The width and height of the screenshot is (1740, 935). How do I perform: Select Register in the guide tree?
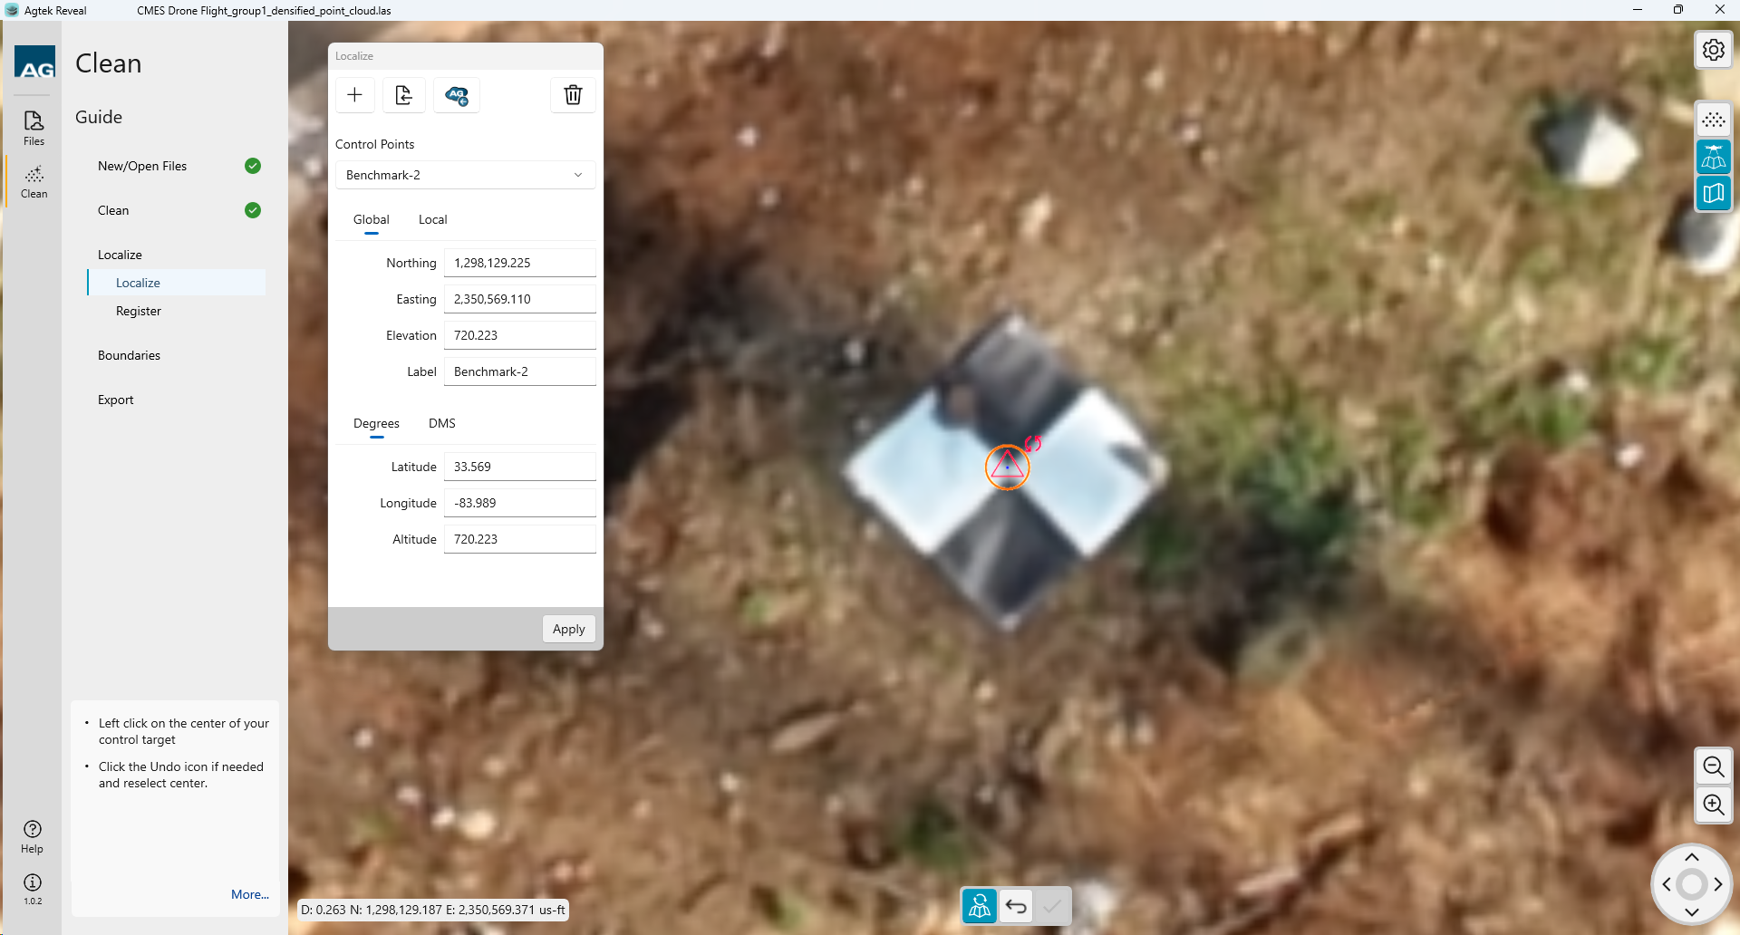pos(139,311)
